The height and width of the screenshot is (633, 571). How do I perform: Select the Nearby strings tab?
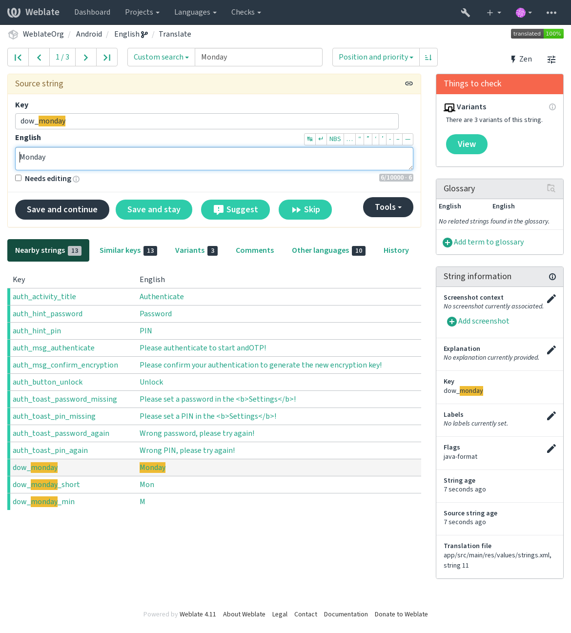(x=48, y=250)
